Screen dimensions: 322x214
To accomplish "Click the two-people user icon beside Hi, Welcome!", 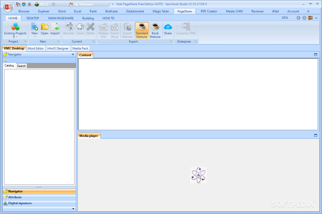I will pyautogui.click(x=71, y=4).
